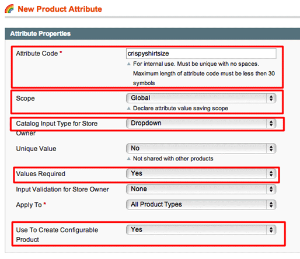Image resolution: width=300 pixels, height=259 pixels.
Task: Click the Input Validation for Store Owner label
Action: (x=62, y=190)
